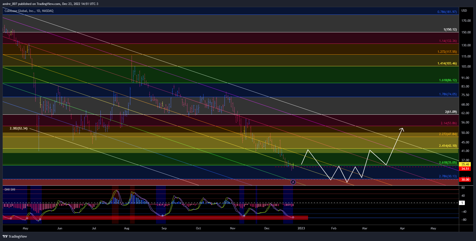476x241 pixels.
Task: Click 115.00 on the price axis
Action: click(x=466, y=56)
